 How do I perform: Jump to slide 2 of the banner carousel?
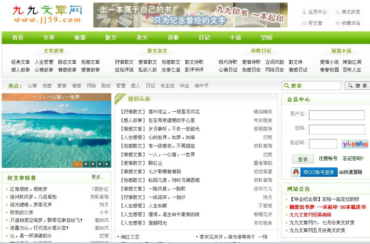click(85, 164)
